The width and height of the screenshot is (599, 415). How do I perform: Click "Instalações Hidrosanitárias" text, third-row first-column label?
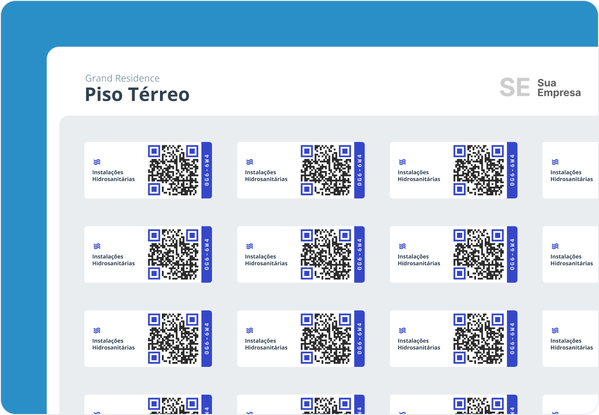pyautogui.click(x=114, y=344)
